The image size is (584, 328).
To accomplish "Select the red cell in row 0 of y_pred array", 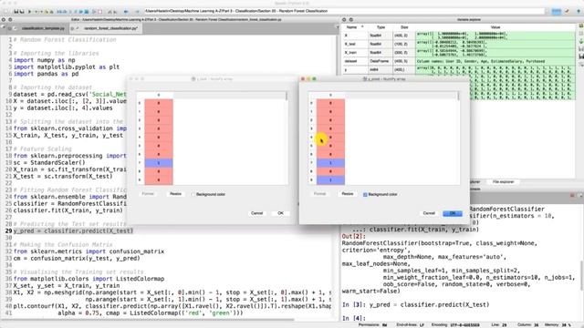I will tap(330, 103).
